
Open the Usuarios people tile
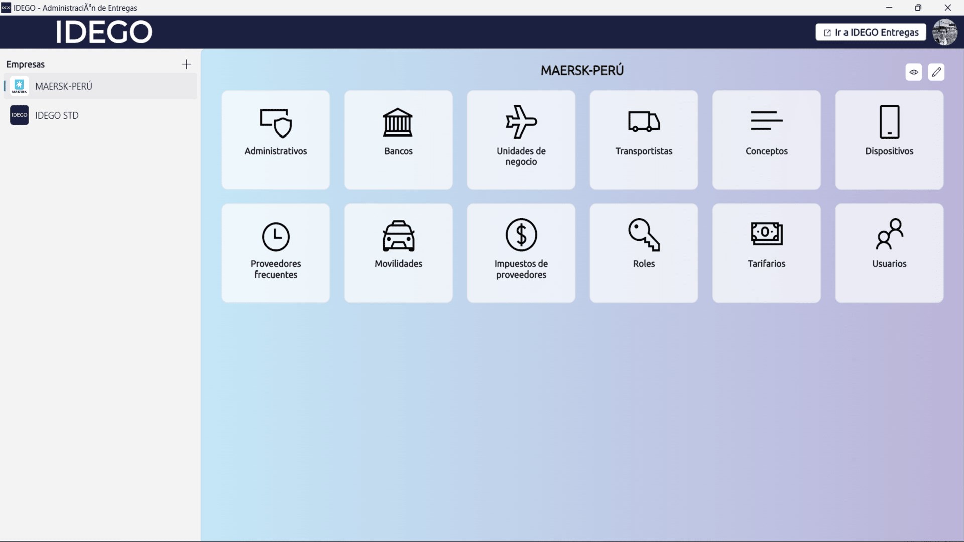point(889,252)
